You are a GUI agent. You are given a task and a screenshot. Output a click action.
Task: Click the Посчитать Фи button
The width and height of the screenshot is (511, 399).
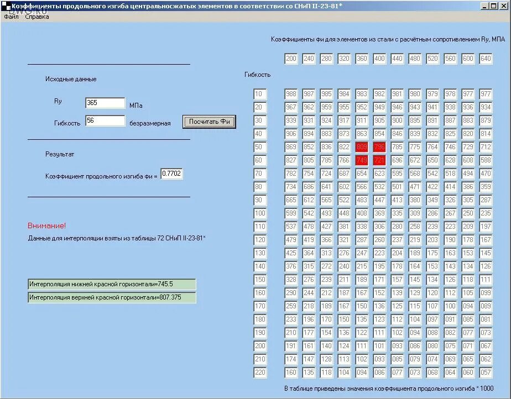[x=209, y=122]
